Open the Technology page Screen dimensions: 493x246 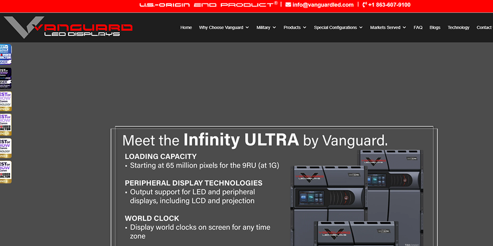(x=458, y=28)
